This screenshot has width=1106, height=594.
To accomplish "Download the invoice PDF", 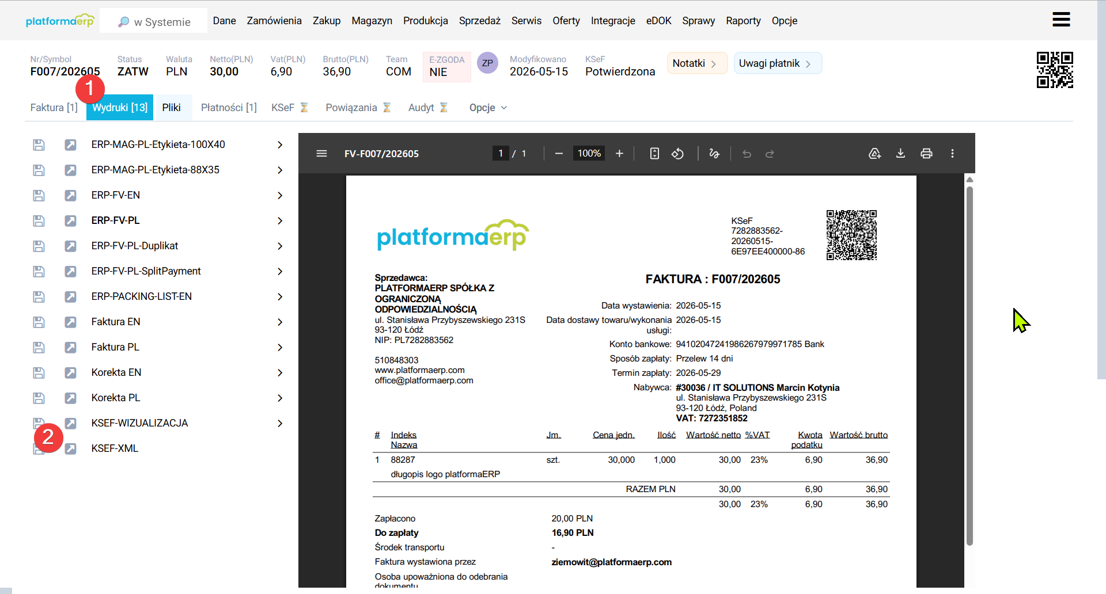I will coord(900,154).
